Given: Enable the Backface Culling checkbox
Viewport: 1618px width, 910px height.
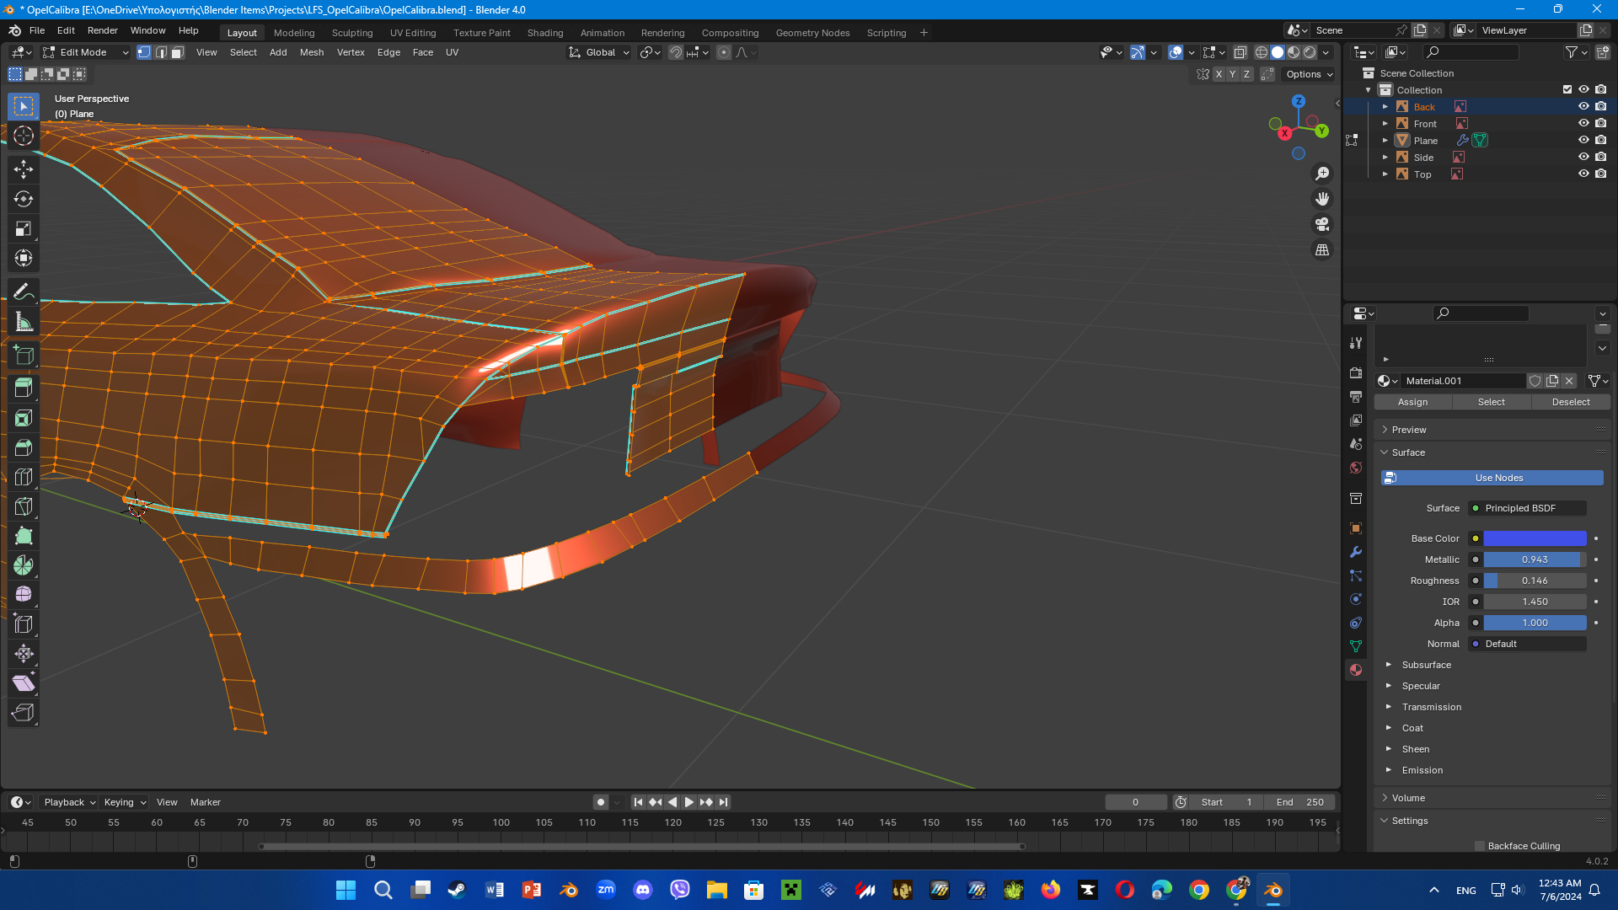Looking at the screenshot, I should 1480,846.
